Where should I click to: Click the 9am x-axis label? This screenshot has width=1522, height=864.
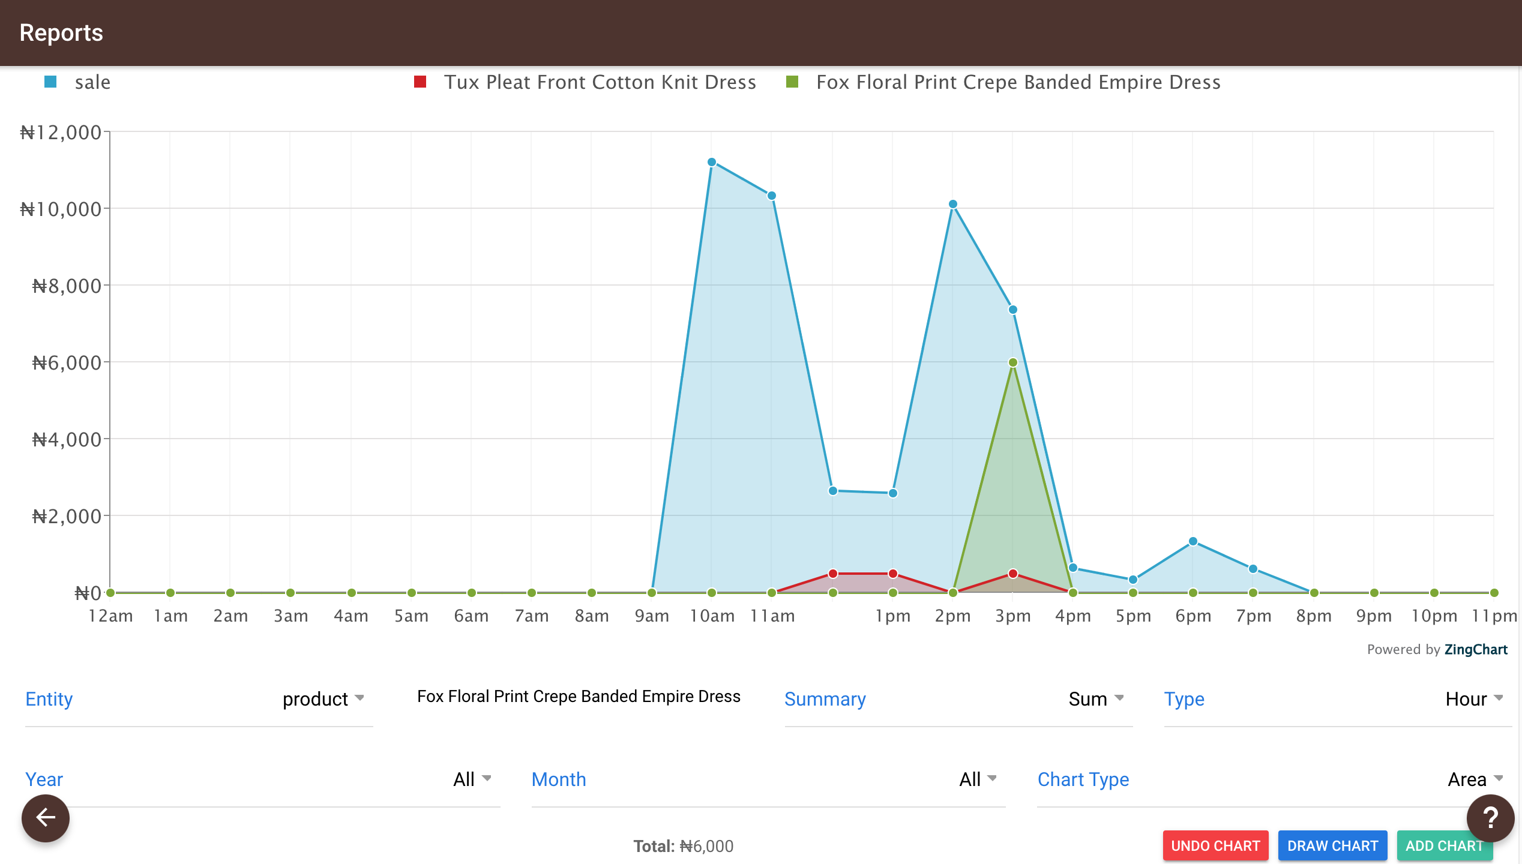[652, 616]
